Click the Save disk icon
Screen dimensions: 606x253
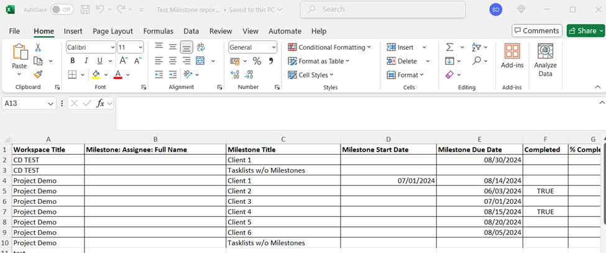click(85, 9)
